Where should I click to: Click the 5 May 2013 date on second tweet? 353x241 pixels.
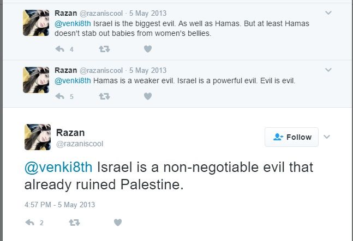(147, 70)
